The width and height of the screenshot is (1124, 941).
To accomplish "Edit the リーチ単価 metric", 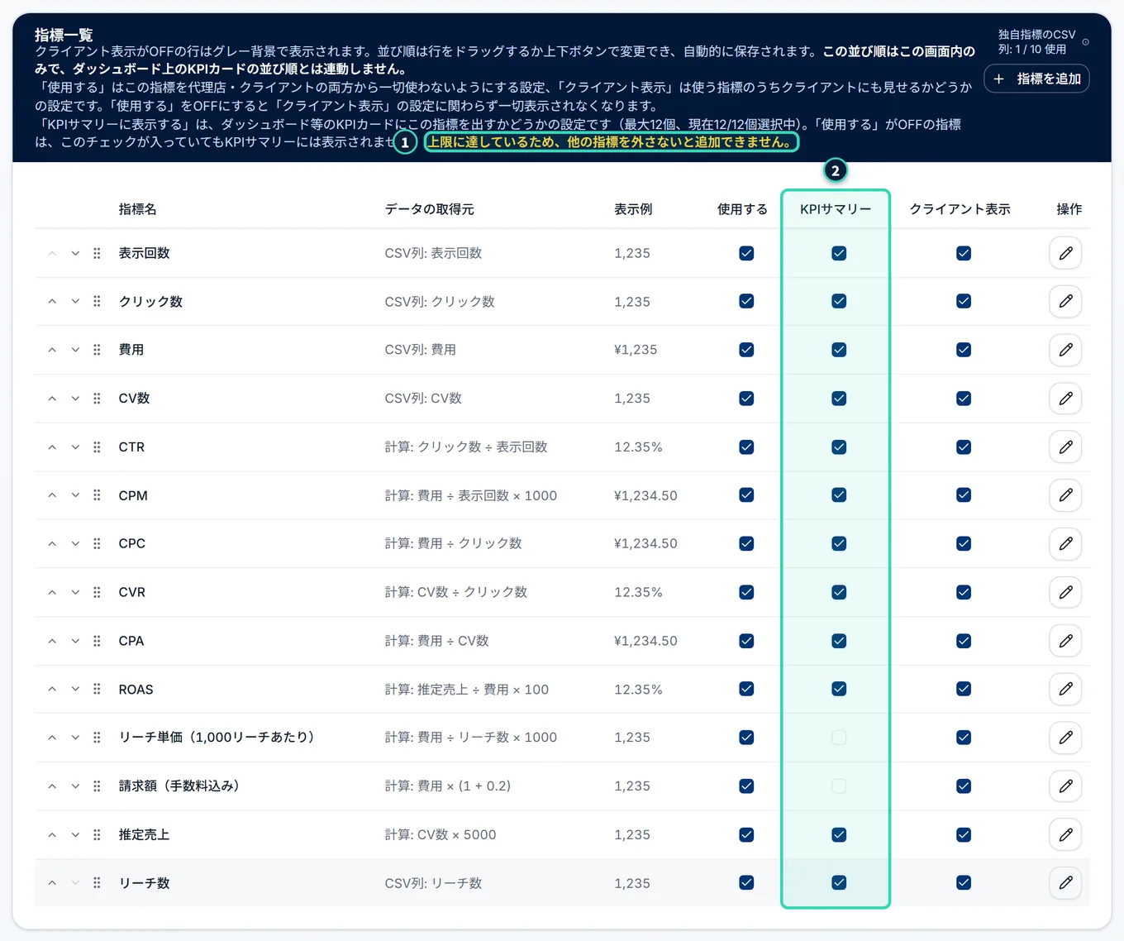I will [1065, 738].
